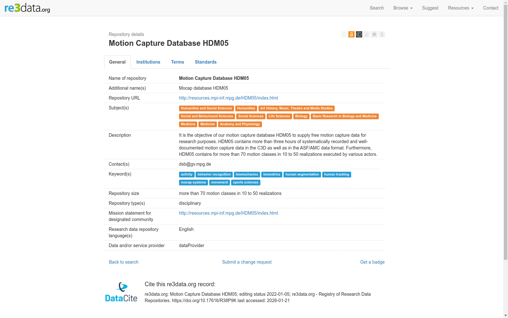The width and height of the screenshot is (508, 318).
Task: Click the 'sports sciences' keyword tag
Action: click(246, 183)
